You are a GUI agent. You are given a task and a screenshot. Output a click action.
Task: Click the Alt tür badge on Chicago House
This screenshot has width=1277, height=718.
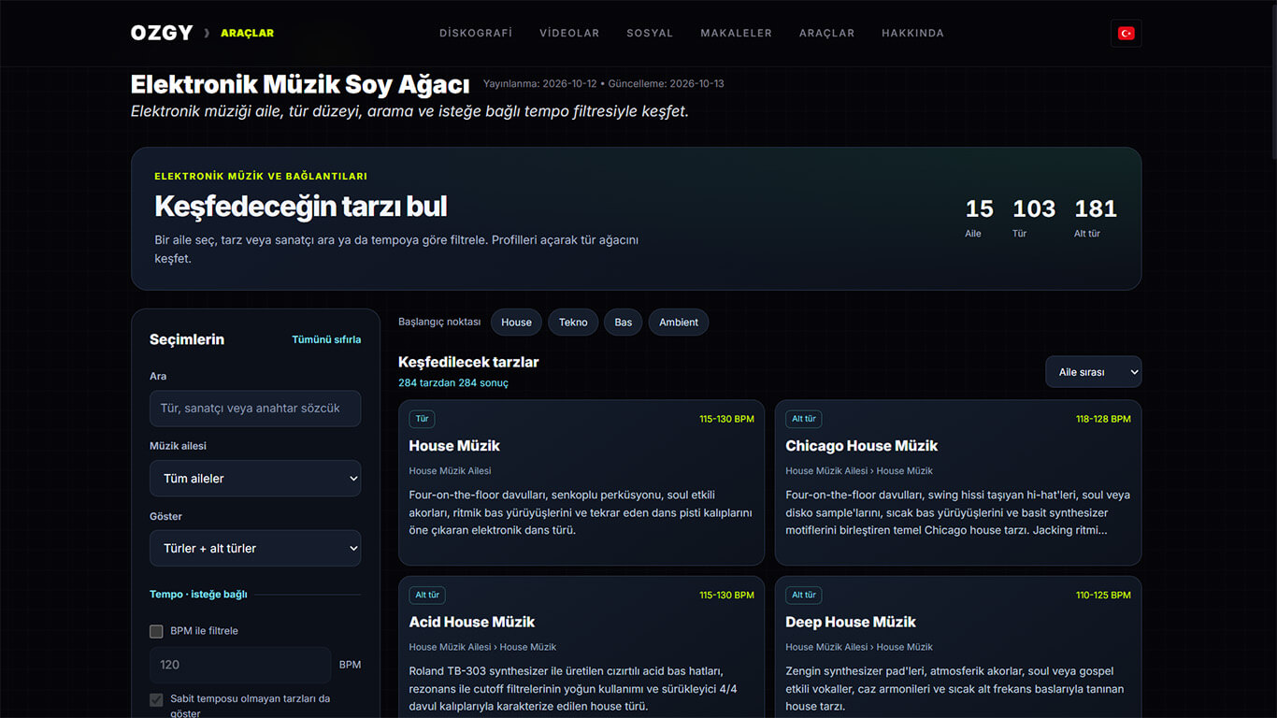(804, 419)
